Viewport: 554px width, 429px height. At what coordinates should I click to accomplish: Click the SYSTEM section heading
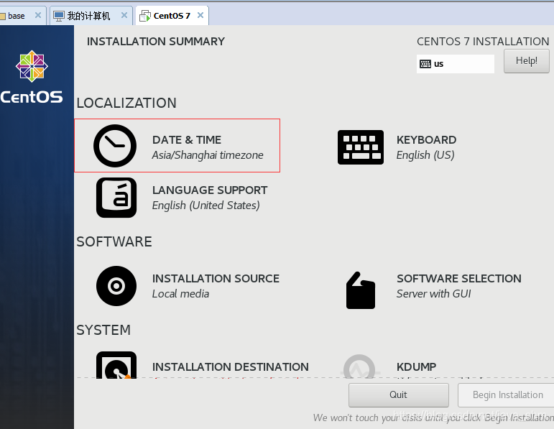(x=103, y=330)
